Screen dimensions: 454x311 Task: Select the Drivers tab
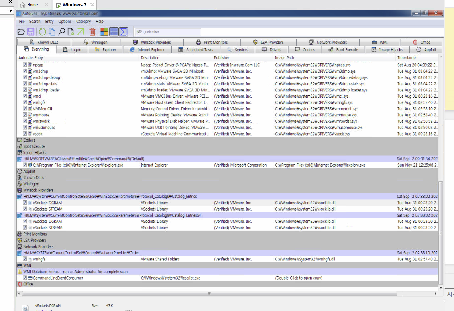click(x=271, y=50)
